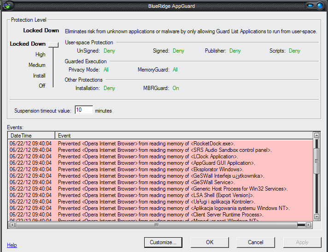Click the UnSigned Deny value
The width and height of the screenshot is (328, 252).
109,51
